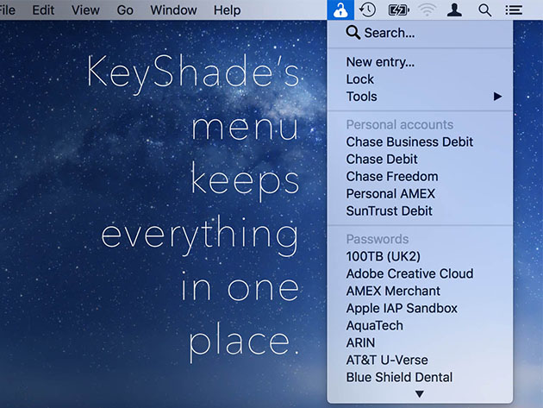Select Chase Business Debit entry
The image size is (543, 408).
(x=420, y=141)
